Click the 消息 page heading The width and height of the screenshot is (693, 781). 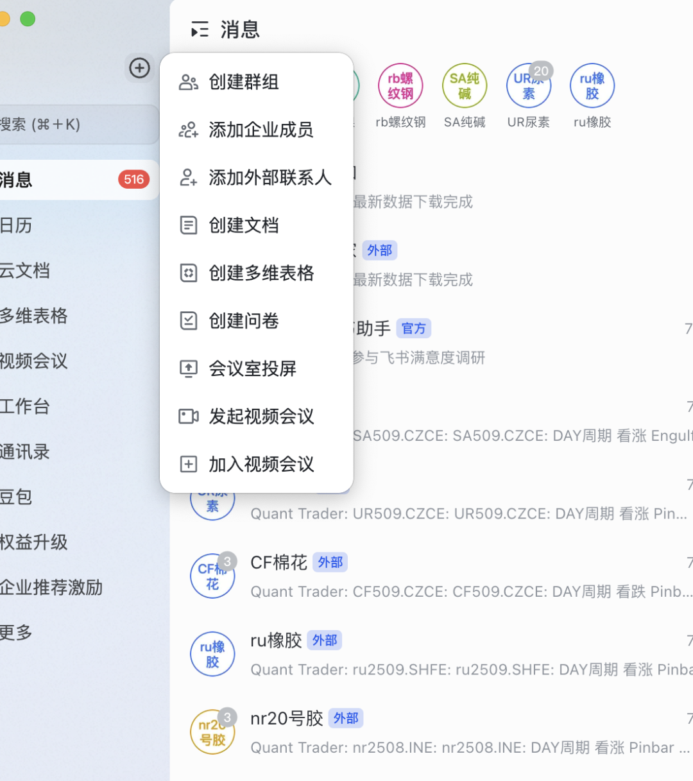pyautogui.click(x=240, y=30)
